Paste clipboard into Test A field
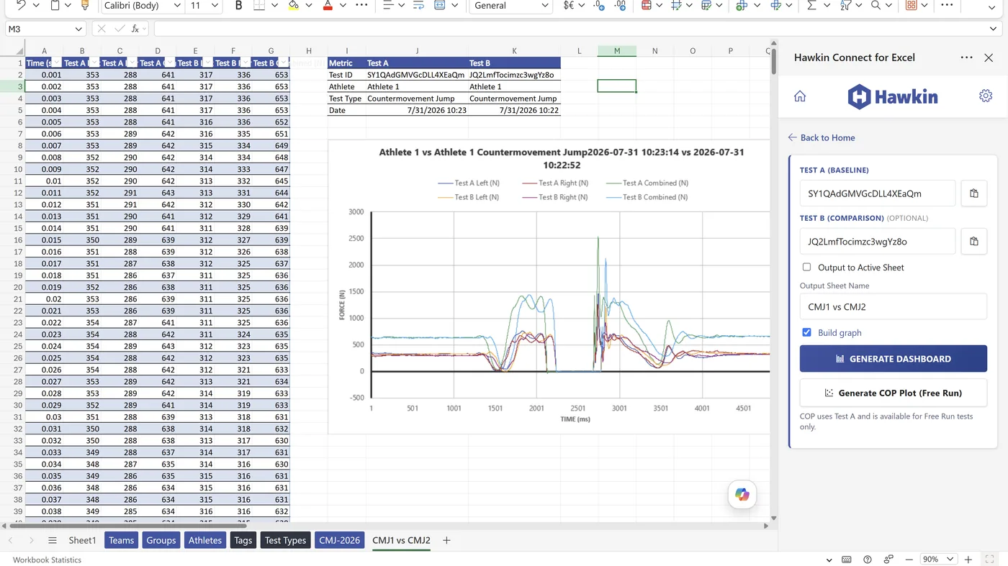1008x566 pixels. pos(974,193)
